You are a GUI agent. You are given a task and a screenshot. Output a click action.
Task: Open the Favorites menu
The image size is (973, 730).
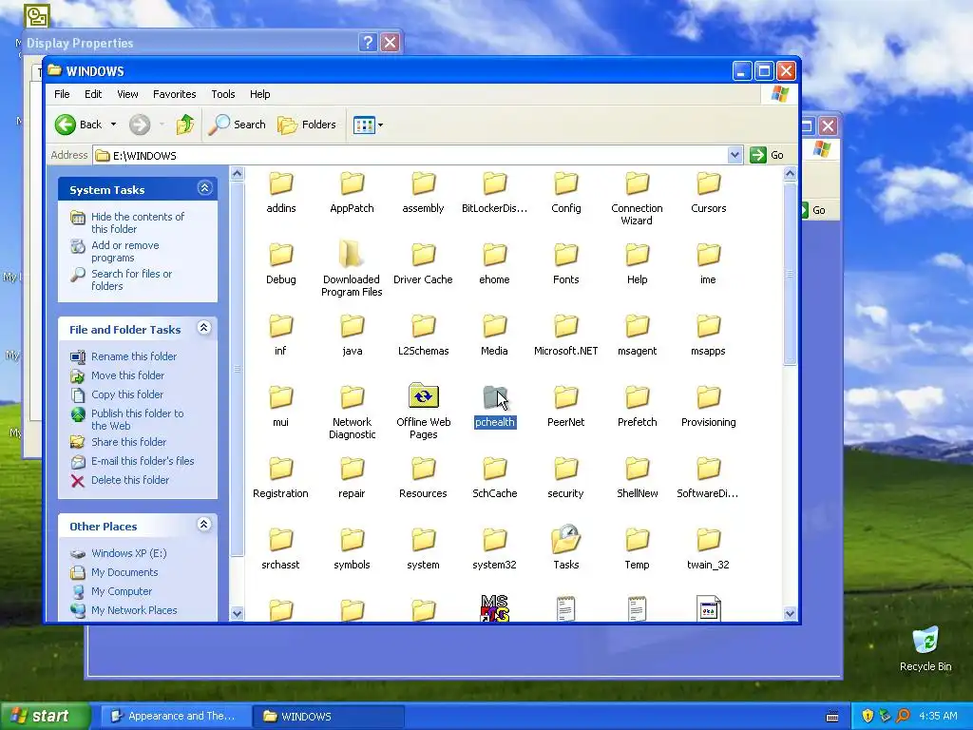175,94
